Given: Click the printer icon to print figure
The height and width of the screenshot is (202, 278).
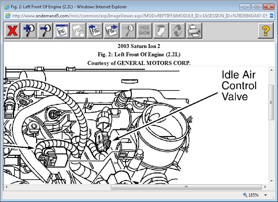Looking at the screenshot, I should click(195, 31).
